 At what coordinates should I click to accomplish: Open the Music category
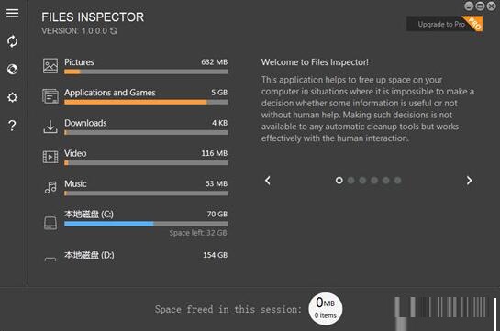[x=135, y=187]
